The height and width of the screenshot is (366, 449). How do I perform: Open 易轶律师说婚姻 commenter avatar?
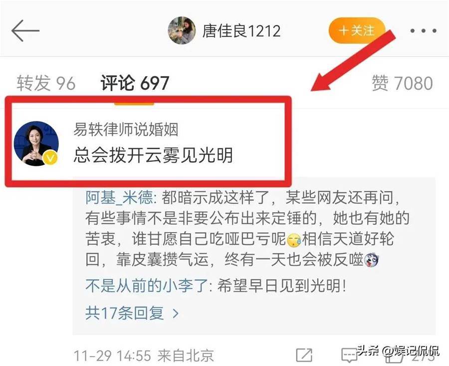pyautogui.click(x=36, y=143)
